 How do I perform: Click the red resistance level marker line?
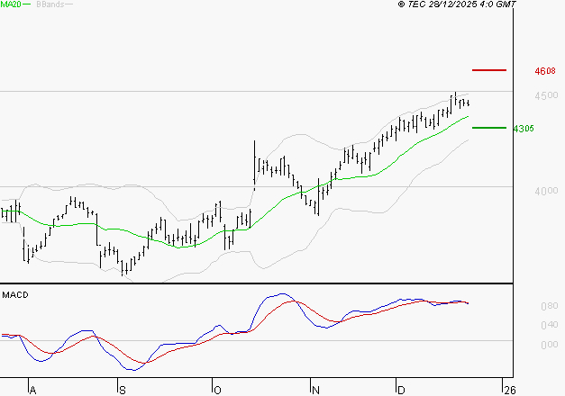[x=489, y=70]
